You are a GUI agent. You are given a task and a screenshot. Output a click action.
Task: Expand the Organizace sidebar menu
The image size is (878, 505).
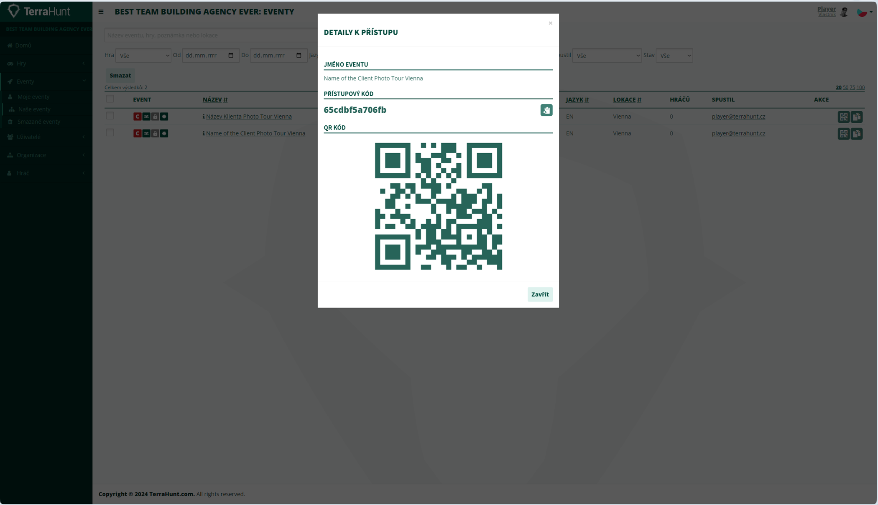pyautogui.click(x=46, y=155)
